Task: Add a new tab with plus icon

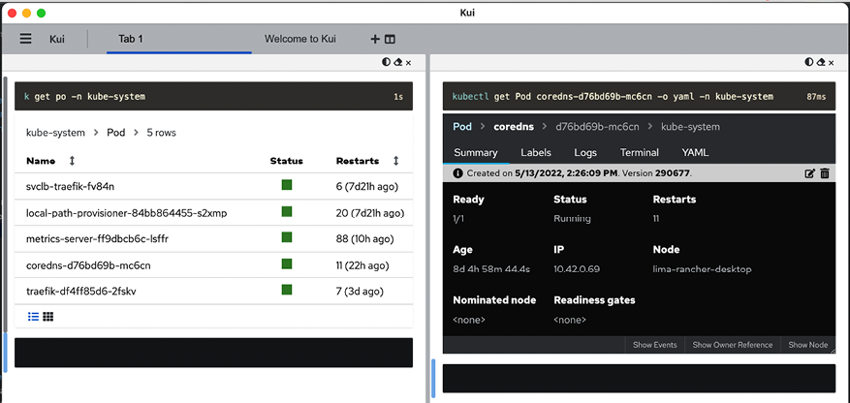Action: point(374,39)
